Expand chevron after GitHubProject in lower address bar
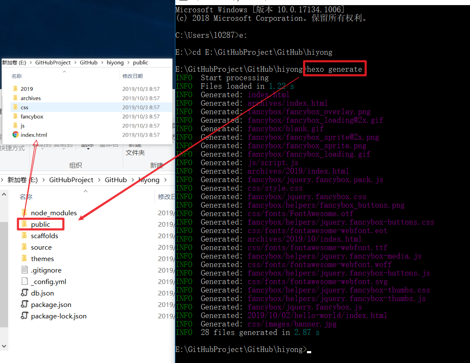The width and height of the screenshot is (470, 363). 99,180
